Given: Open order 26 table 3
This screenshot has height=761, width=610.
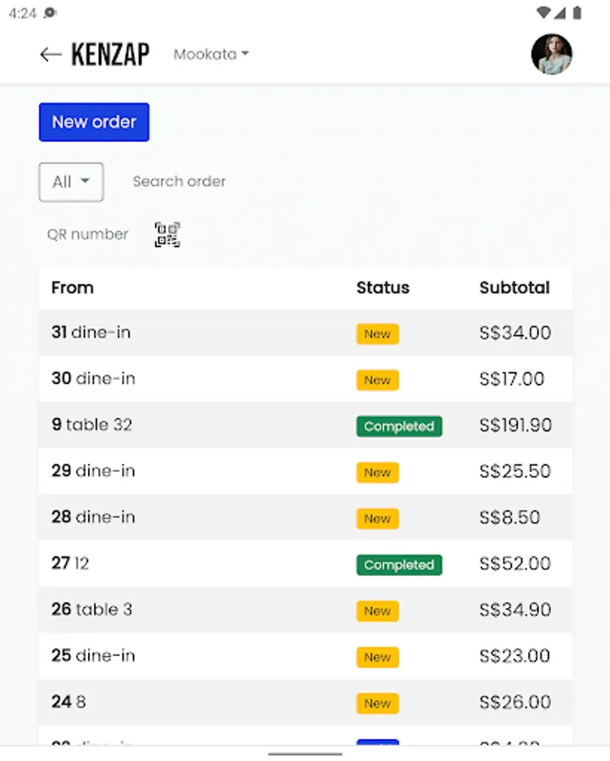Looking at the screenshot, I should [x=92, y=610].
